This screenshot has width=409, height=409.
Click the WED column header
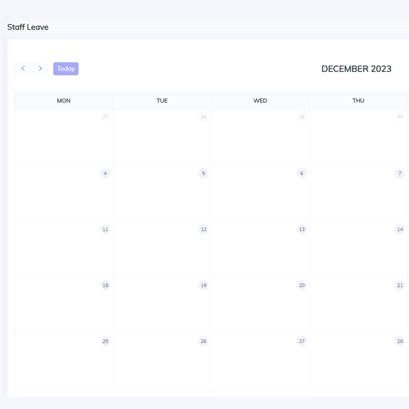(260, 101)
